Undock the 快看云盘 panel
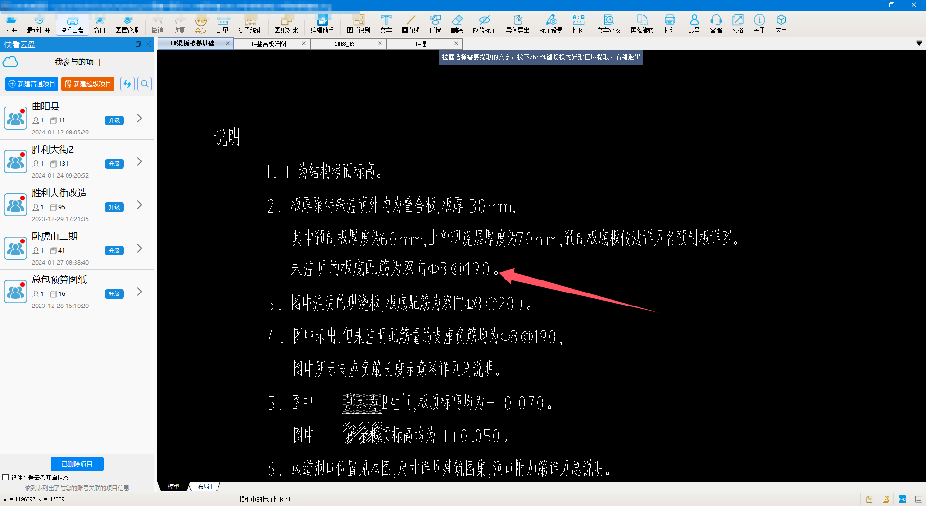 coord(138,44)
